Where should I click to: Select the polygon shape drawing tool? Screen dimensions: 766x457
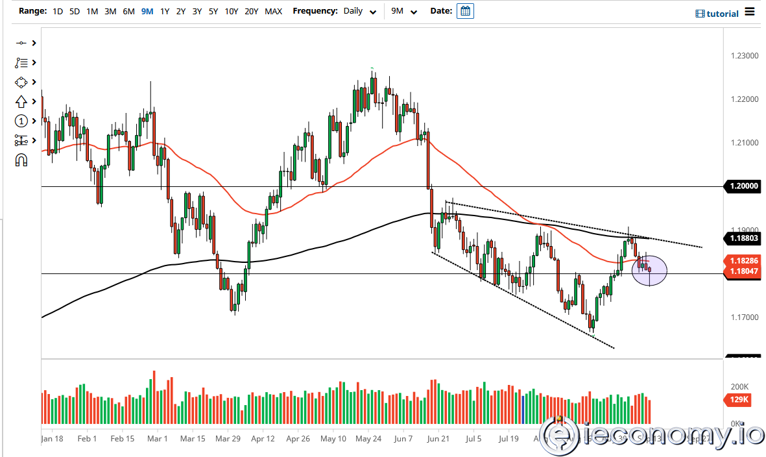(x=21, y=82)
